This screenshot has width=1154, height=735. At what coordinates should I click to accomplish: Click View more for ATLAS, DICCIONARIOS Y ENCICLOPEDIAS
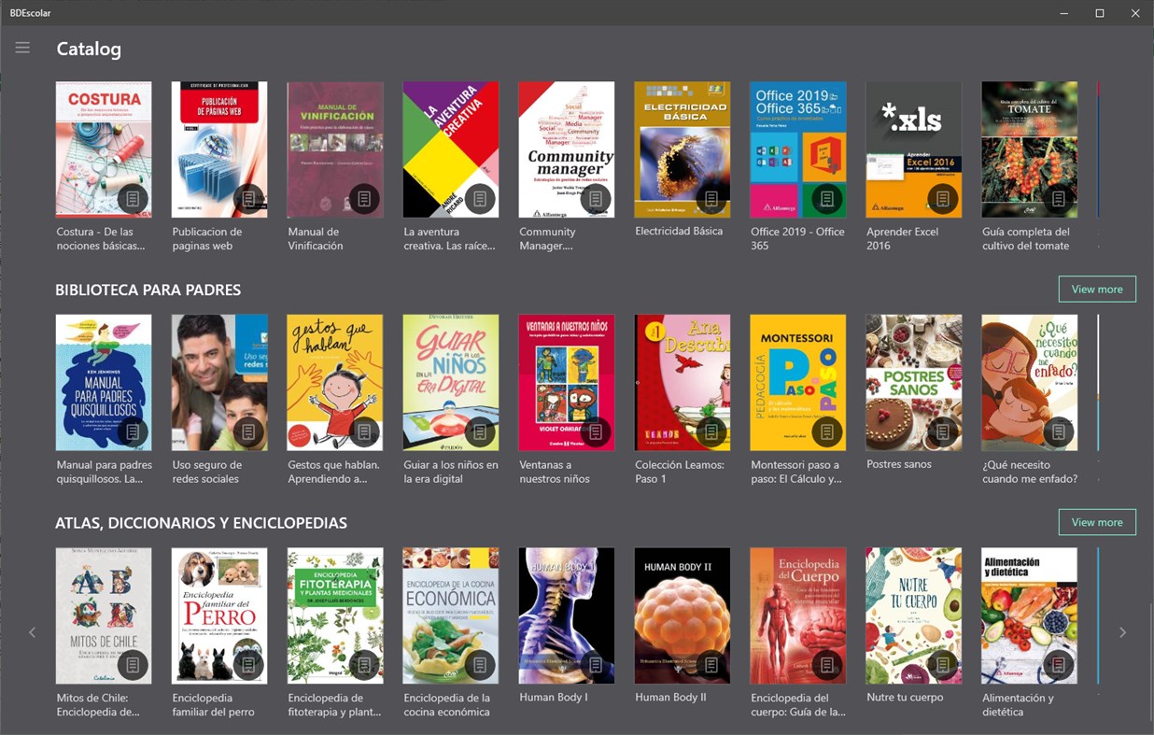click(1097, 522)
